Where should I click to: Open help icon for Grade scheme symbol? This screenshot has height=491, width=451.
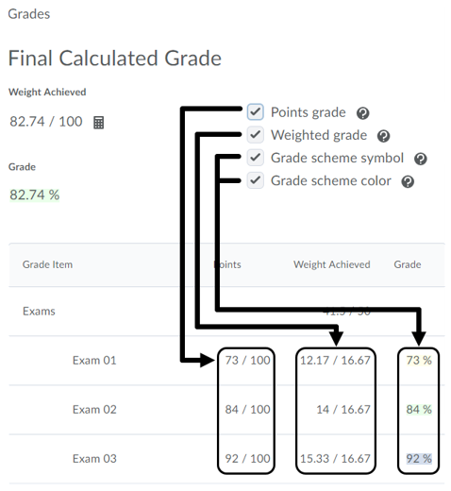pos(420,159)
